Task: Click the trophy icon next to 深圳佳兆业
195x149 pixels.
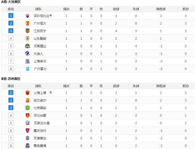Action: pos(51,16)
